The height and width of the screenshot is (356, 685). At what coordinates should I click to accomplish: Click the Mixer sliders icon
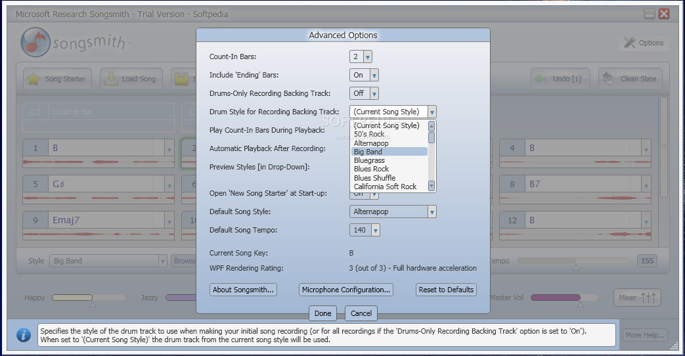pyautogui.click(x=648, y=297)
